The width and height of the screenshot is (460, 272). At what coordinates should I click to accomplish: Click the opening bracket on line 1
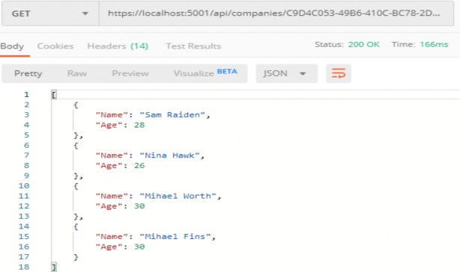click(x=54, y=94)
